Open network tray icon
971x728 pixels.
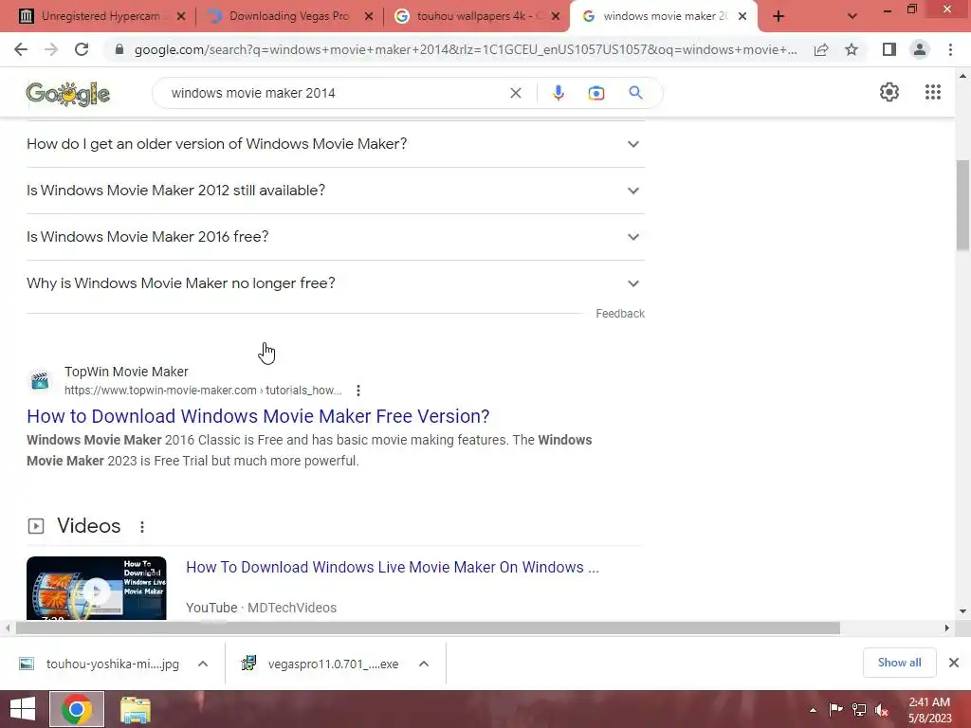click(x=858, y=709)
